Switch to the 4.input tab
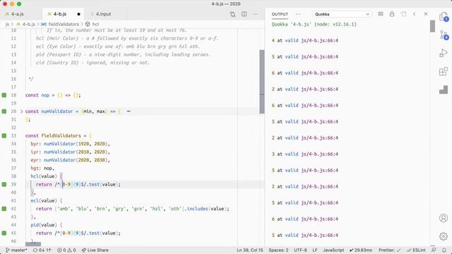Screen dimensions: 452x254 pyautogui.click(x=103, y=14)
